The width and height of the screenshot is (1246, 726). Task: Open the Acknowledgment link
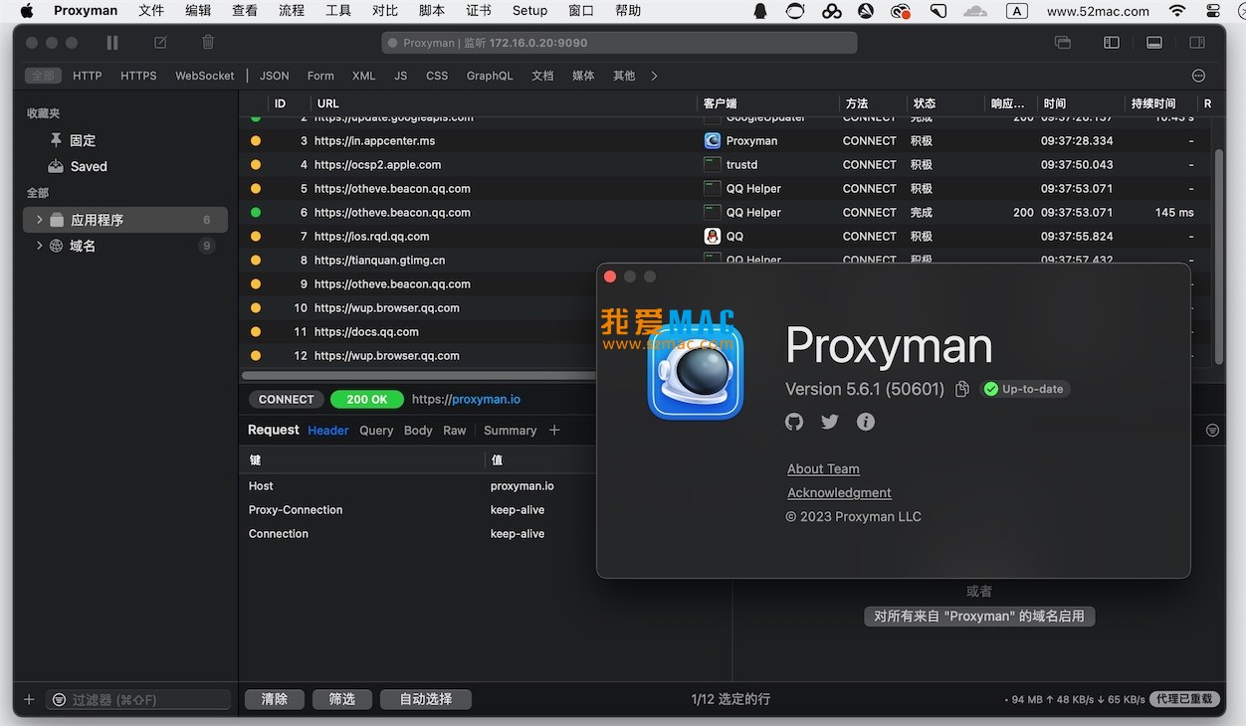click(839, 493)
